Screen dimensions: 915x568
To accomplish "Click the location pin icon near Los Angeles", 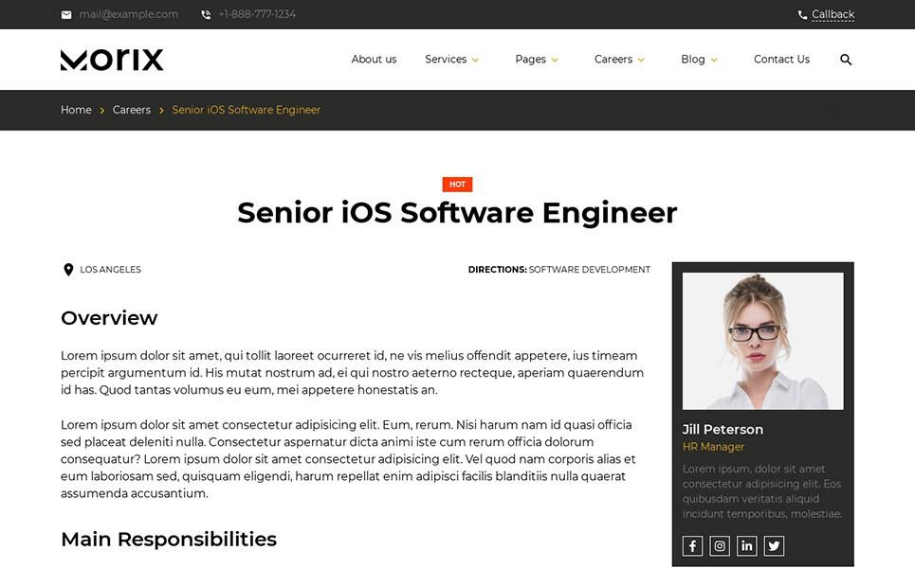I will [x=68, y=270].
